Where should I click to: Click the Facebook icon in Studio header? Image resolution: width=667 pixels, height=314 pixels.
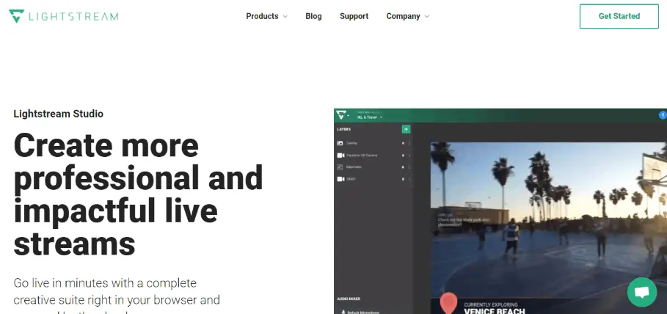coord(663,115)
